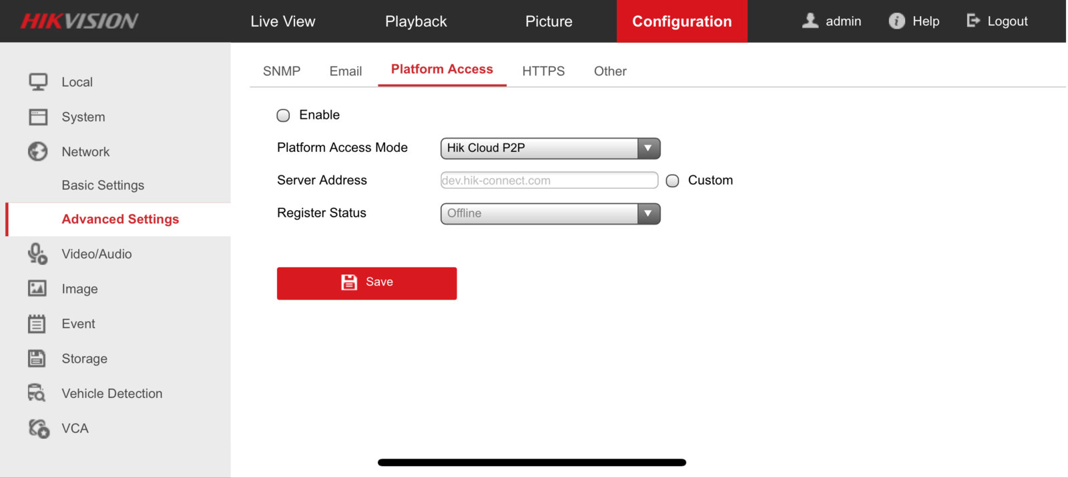The width and height of the screenshot is (1068, 478).
Task: Click the Storage disk icon
Action: [37, 359]
